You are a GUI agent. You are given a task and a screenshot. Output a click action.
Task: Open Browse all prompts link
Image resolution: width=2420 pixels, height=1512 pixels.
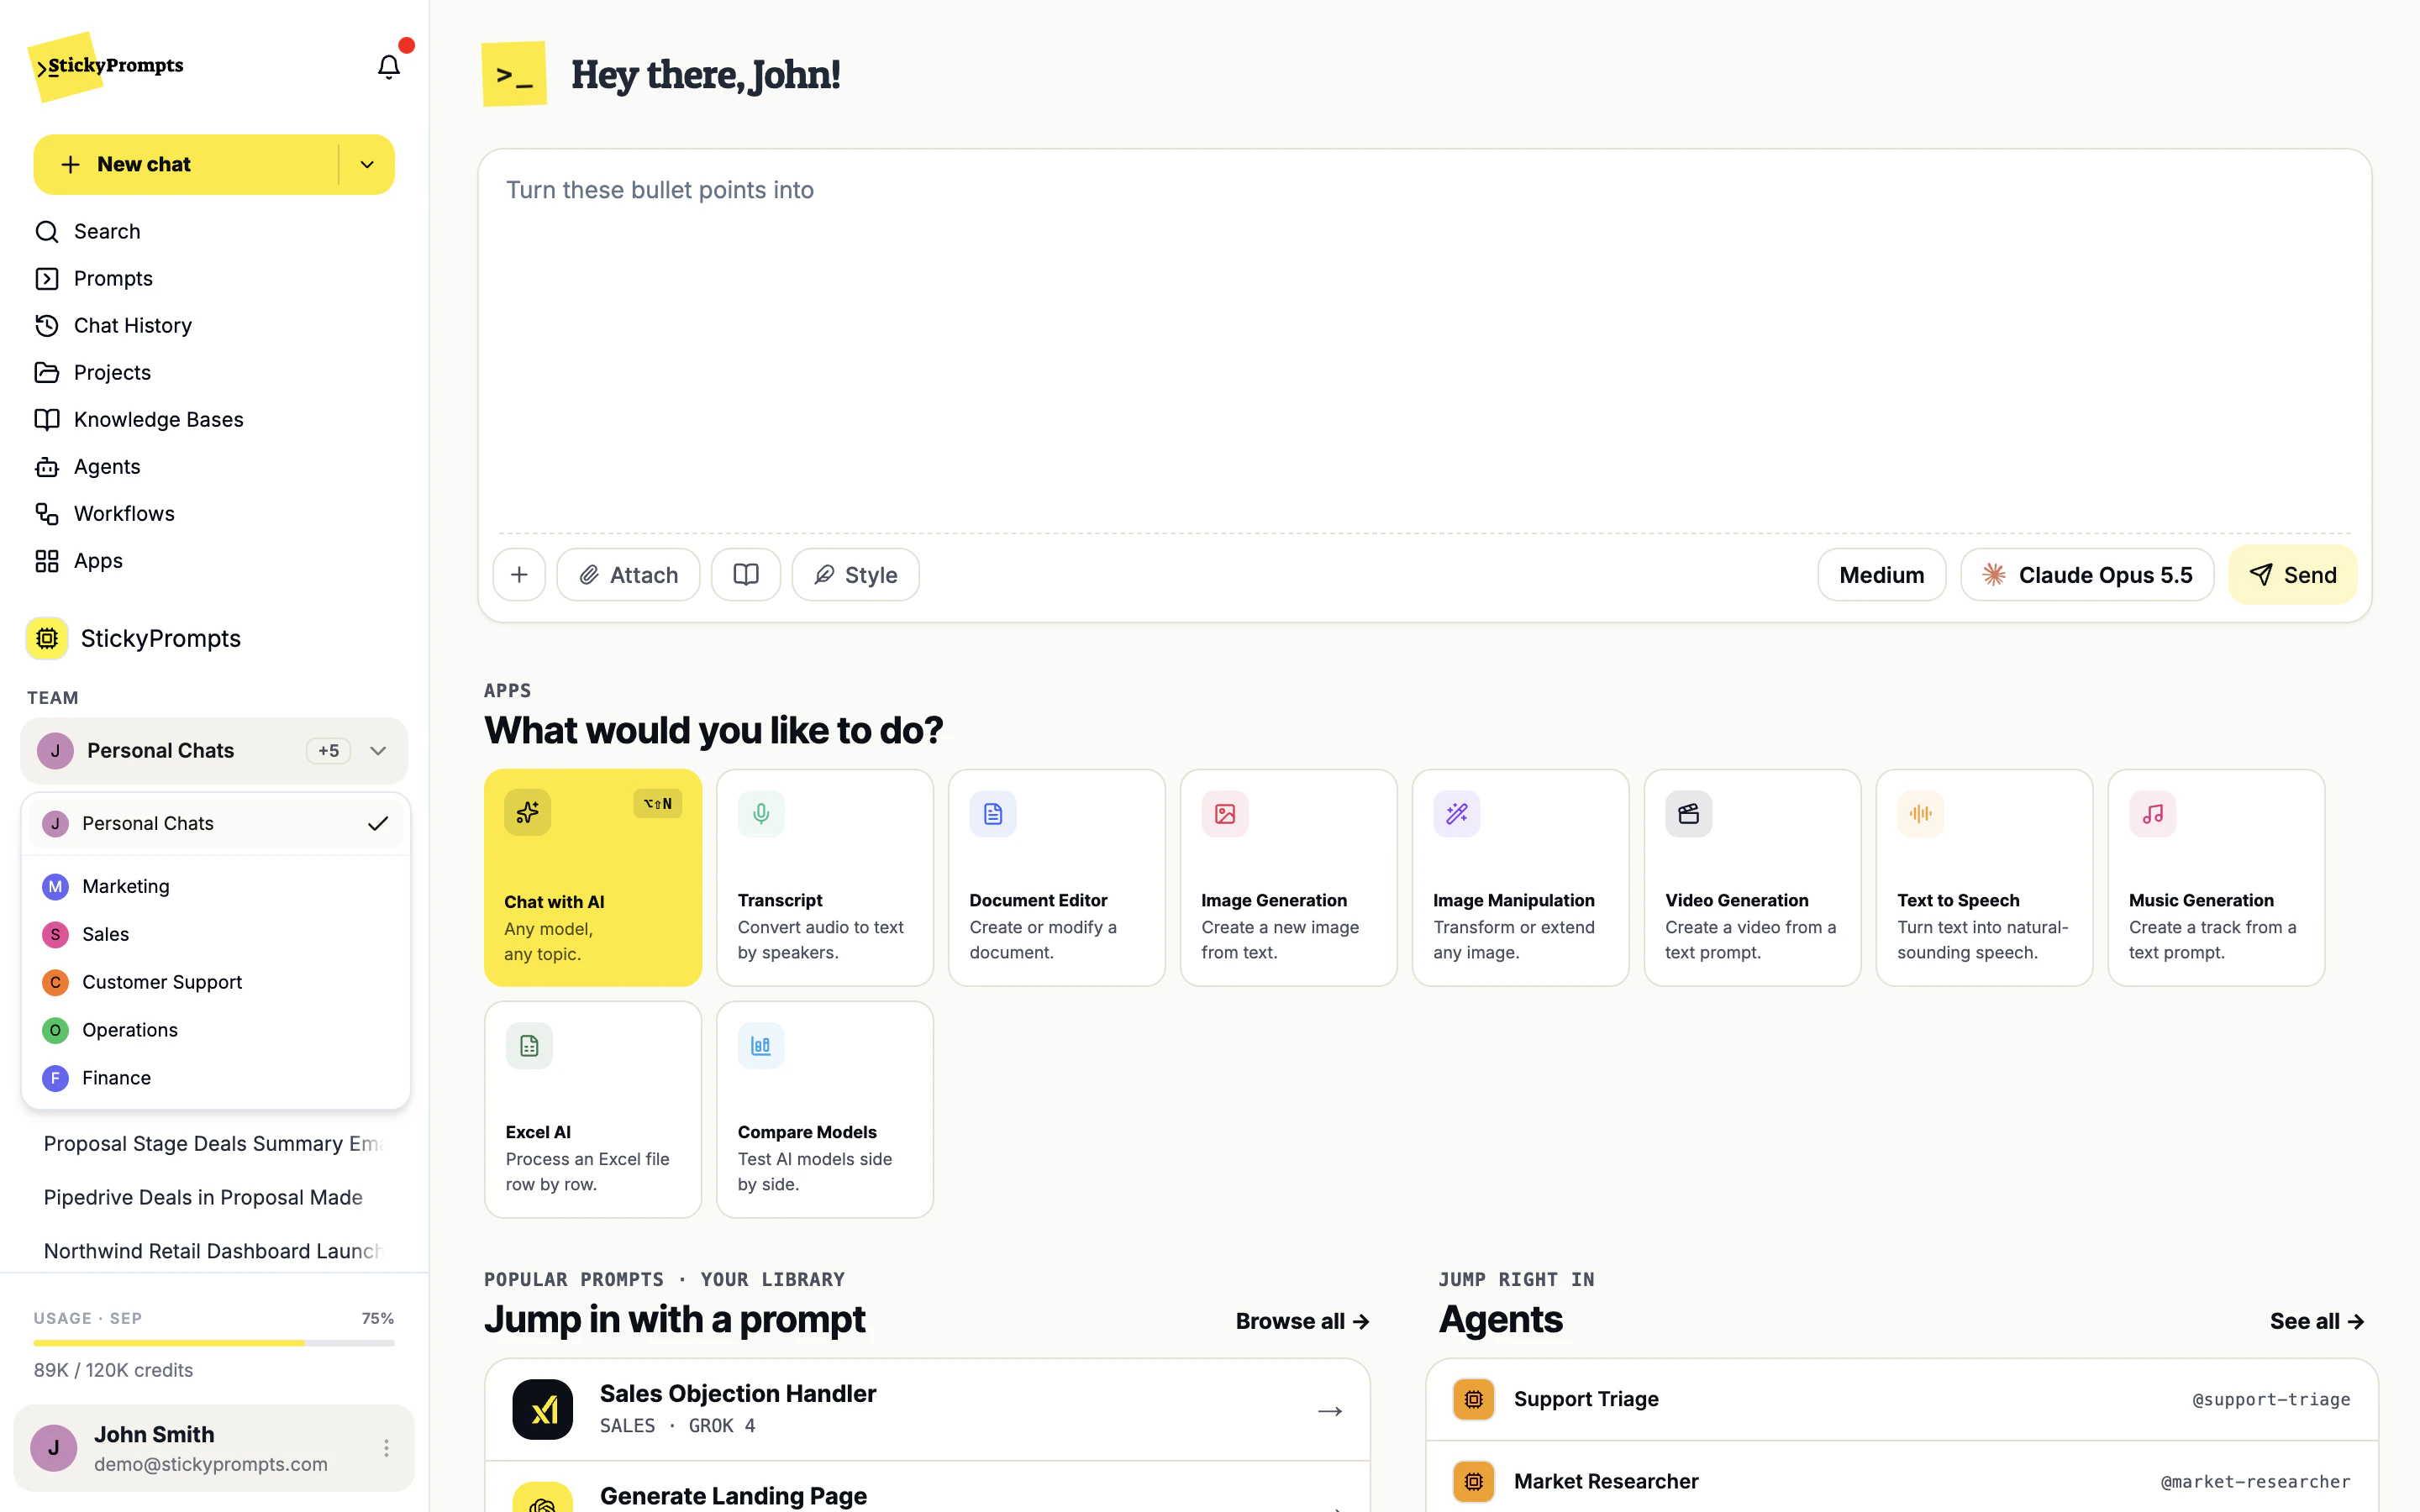1302,1322
